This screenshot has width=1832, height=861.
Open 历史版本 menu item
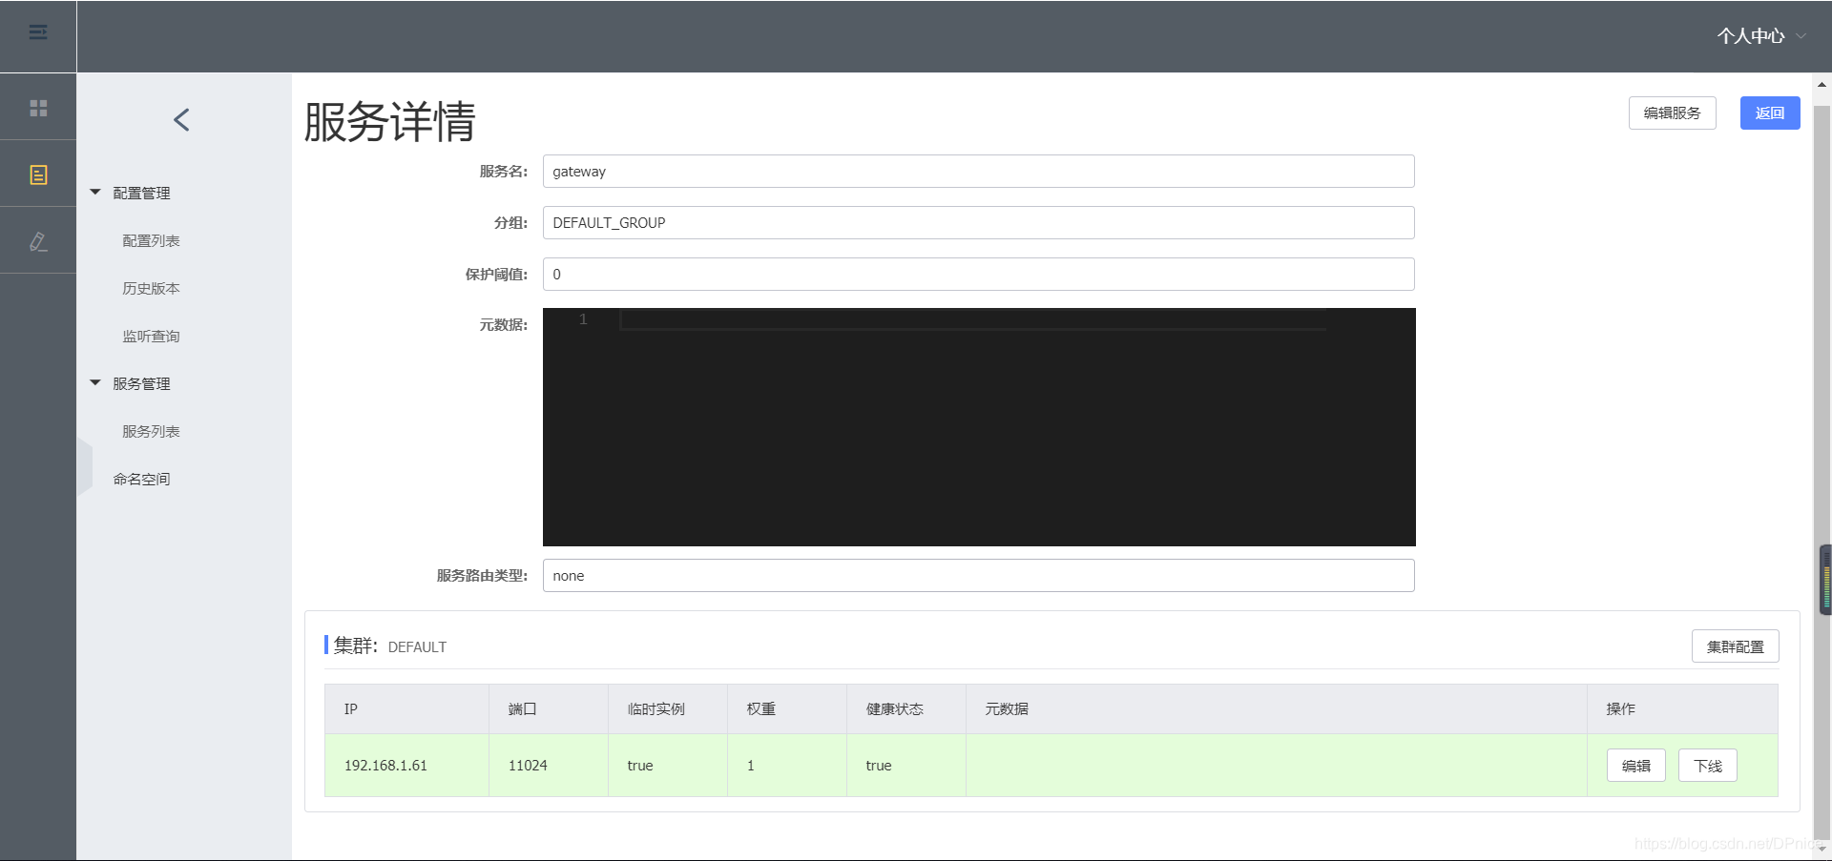click(x=151, y=289)
